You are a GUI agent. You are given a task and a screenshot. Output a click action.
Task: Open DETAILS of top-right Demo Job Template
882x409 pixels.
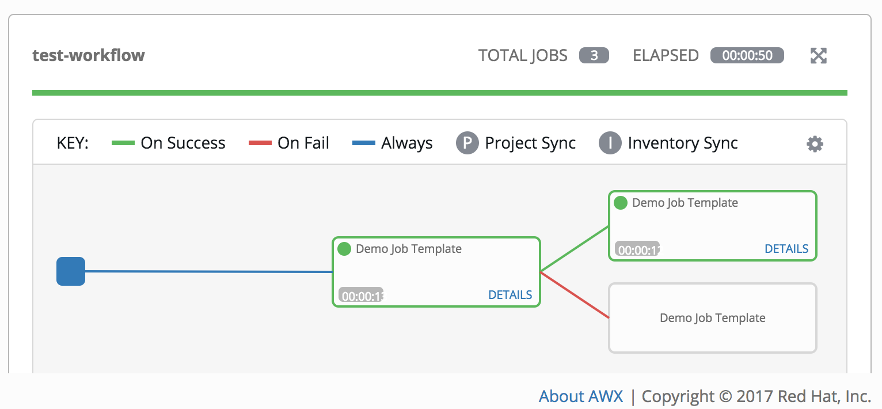(x=786, y=249)
